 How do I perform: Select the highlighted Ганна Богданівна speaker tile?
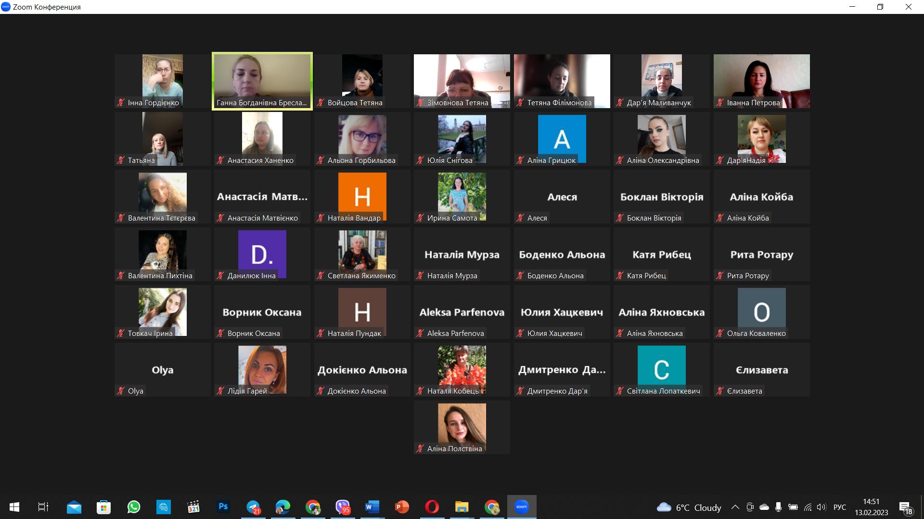click(x=262, y=81)
